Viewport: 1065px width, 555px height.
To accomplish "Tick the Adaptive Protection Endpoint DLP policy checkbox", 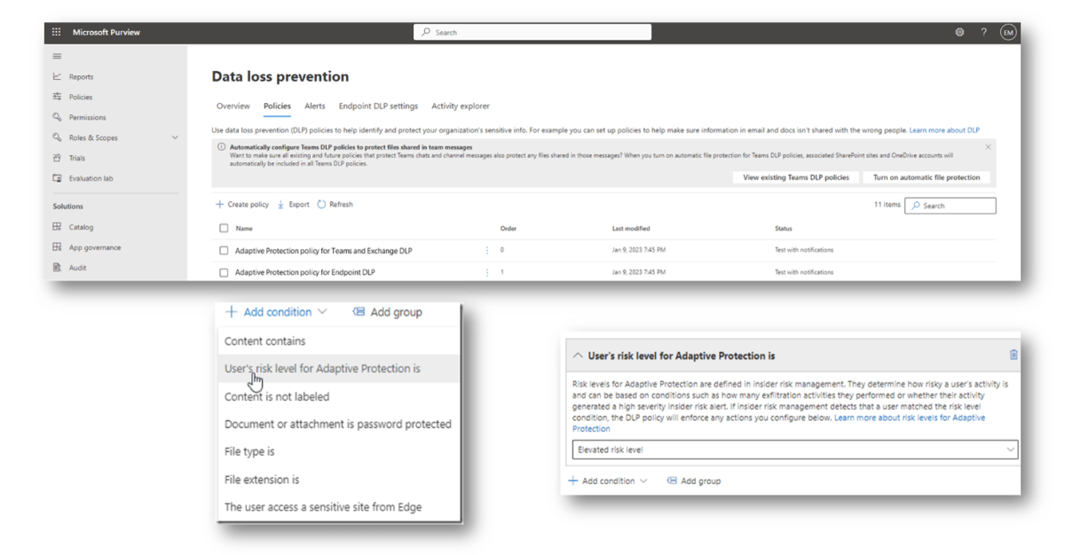I will coord(224,273).
